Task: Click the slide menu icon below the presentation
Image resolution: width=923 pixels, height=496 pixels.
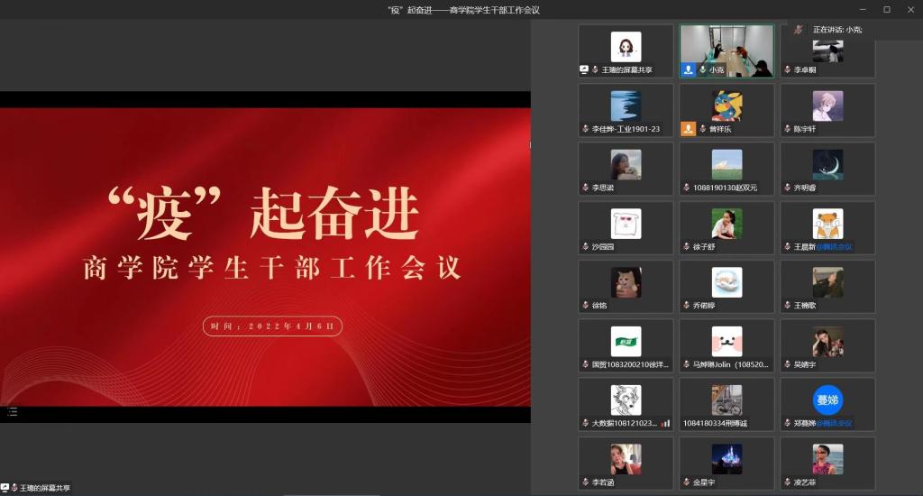Action: 13,412
